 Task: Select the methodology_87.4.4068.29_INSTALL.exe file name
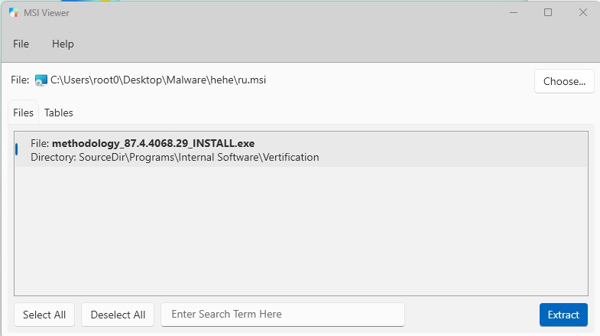[153, 143]
